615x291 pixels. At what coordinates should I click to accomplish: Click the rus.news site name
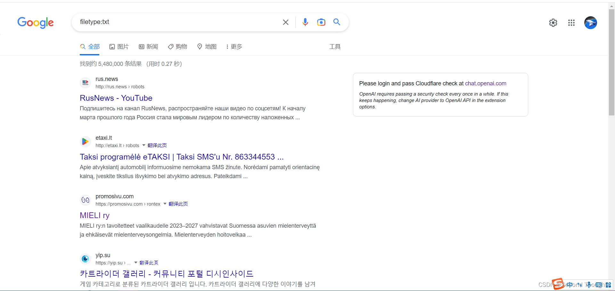pos(107,79)
